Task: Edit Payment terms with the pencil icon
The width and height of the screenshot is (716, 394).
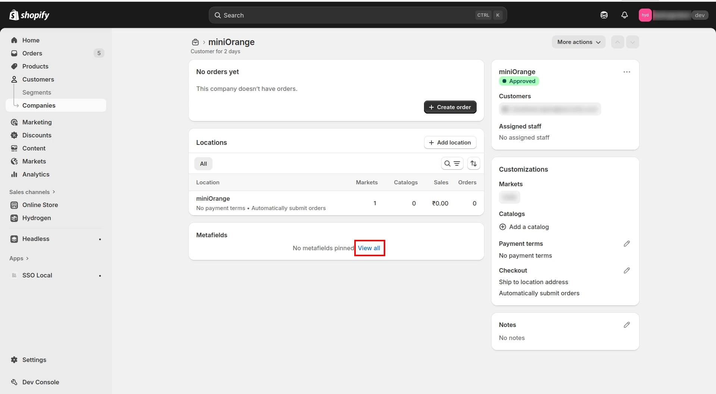Action: [626, 244]
